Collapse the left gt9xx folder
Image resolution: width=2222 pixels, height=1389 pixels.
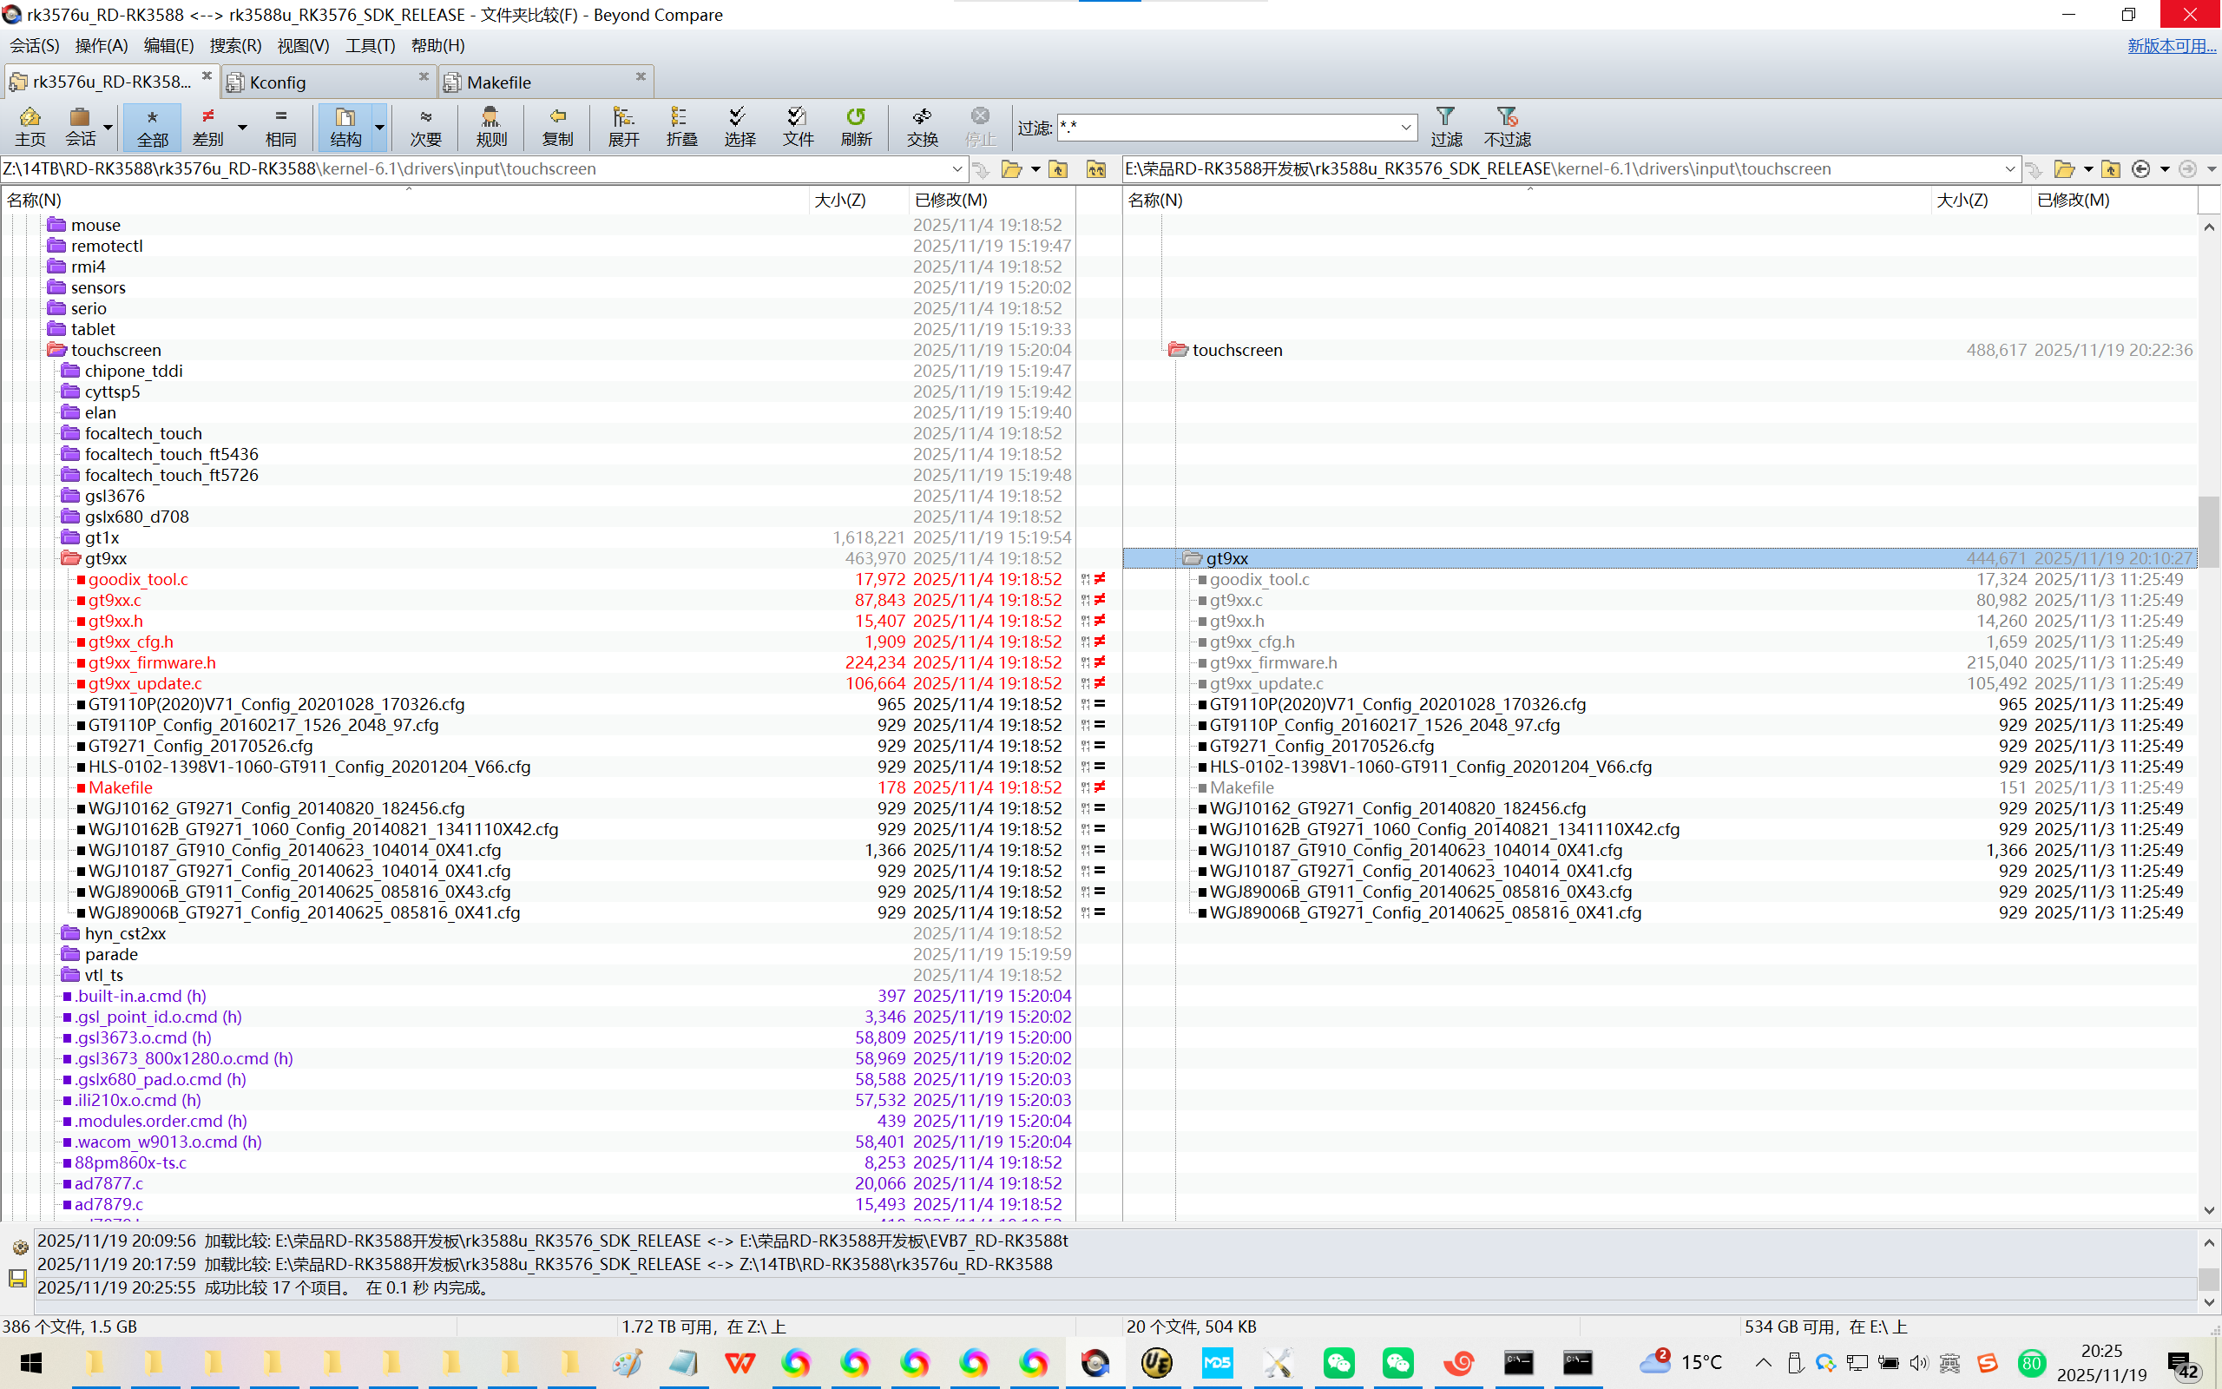(x=70, y=558)
